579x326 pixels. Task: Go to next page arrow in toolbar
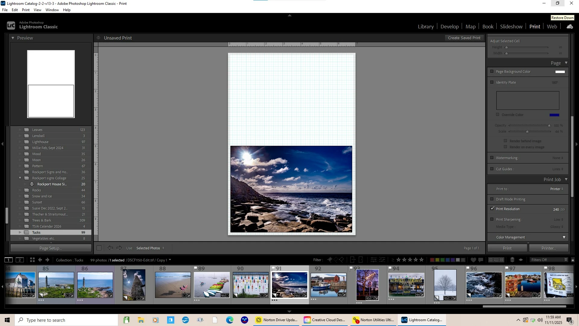tap(119, 248)
